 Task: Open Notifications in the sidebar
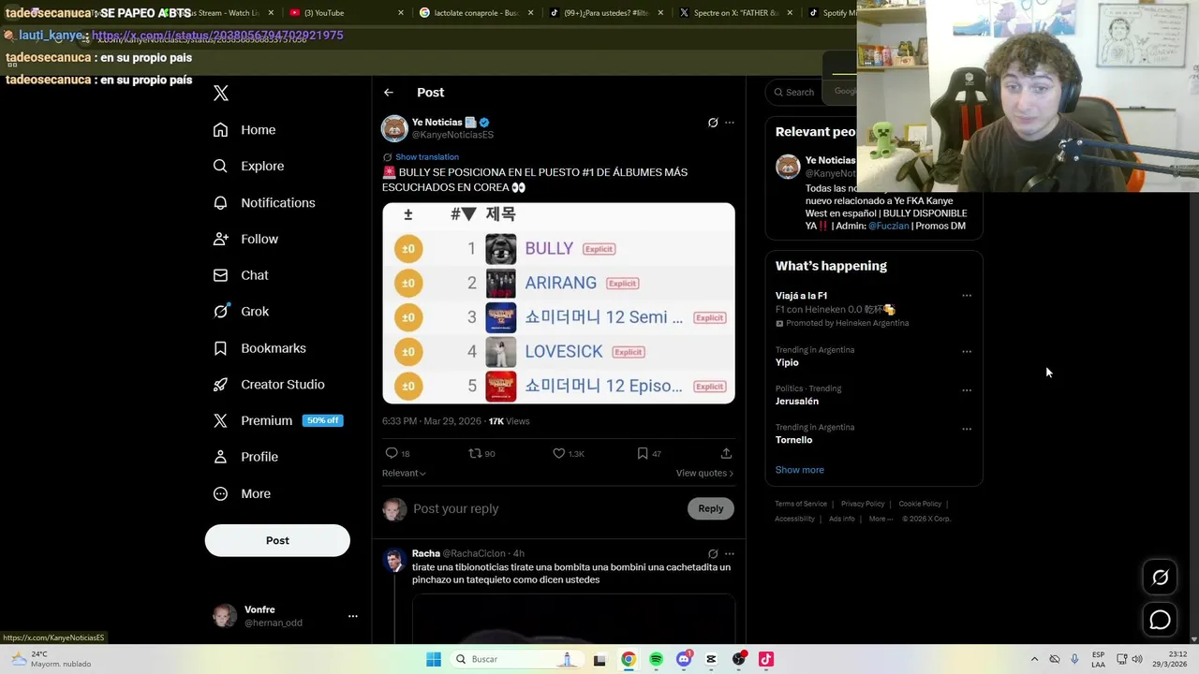264,202
